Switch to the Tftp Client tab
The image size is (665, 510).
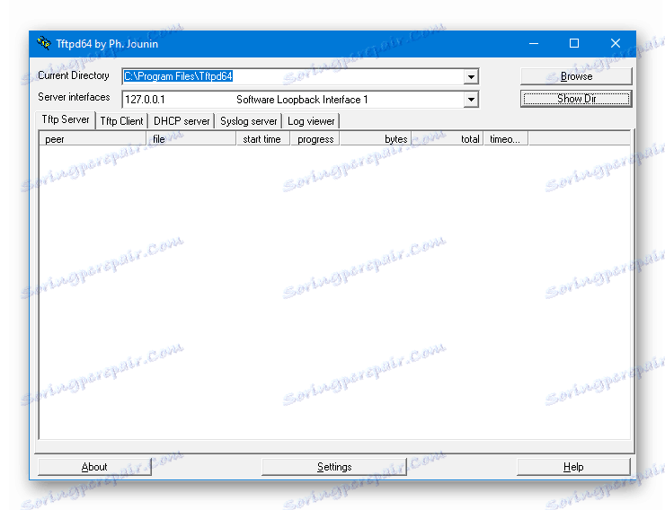(121, 121)
